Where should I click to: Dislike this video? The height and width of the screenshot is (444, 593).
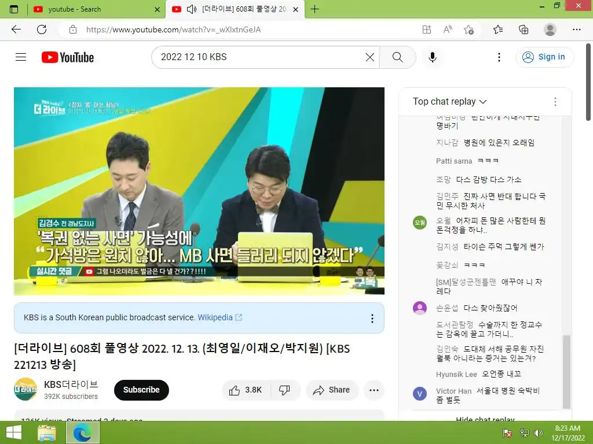(285, 390)
